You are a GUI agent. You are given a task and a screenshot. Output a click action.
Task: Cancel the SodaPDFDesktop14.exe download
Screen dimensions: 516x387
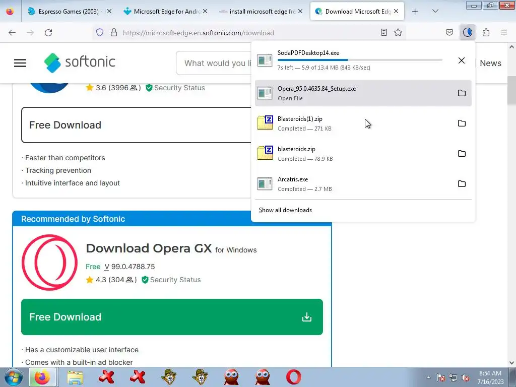[462, 60]
